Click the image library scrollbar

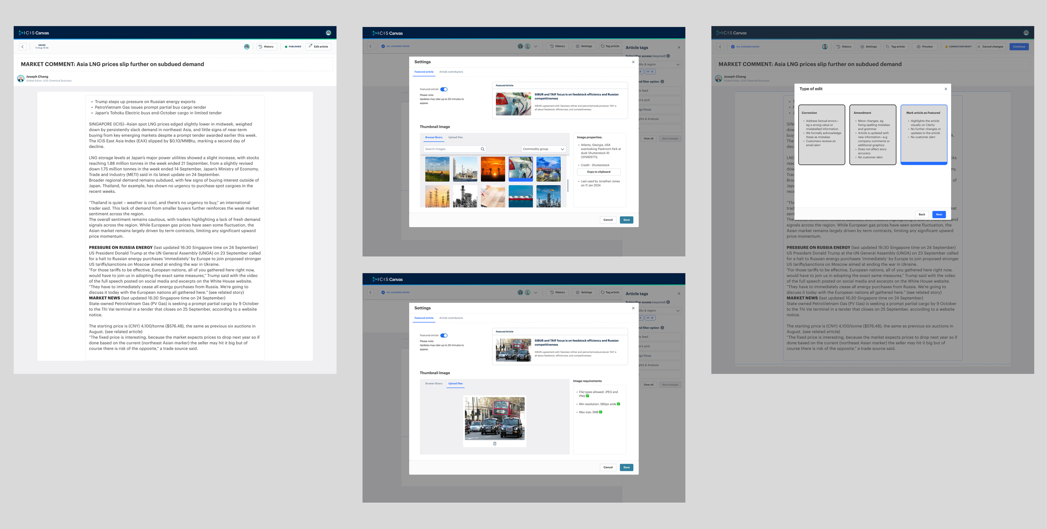click(x=567, y=185)
